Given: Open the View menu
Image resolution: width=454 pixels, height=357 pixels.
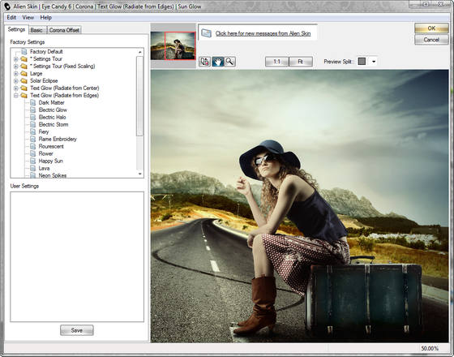Looking at the screenshot, I should [x=28, y=17].
